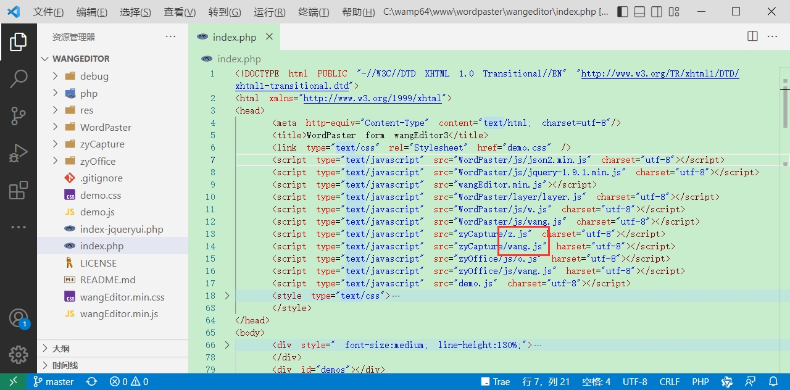
Task: Open the Extensions view
Action: pos(18,191)
